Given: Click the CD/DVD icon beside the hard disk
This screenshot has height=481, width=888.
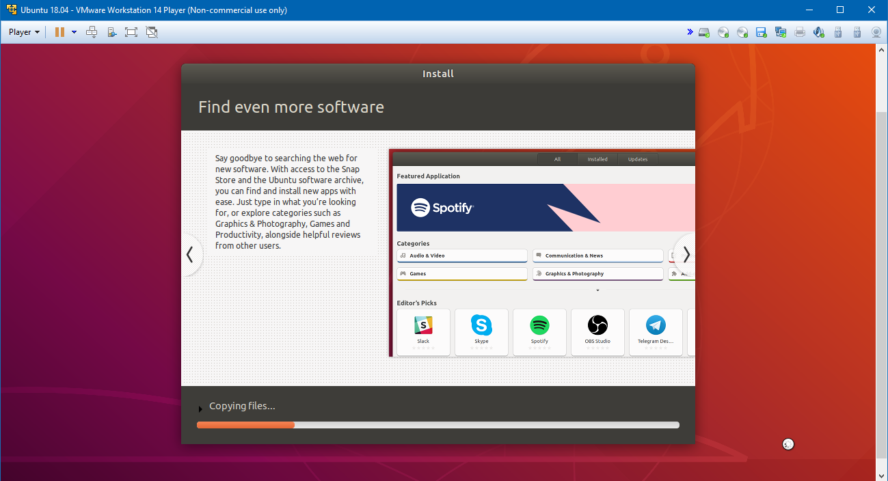Looking at the screenshot, I should pos(723,32).
